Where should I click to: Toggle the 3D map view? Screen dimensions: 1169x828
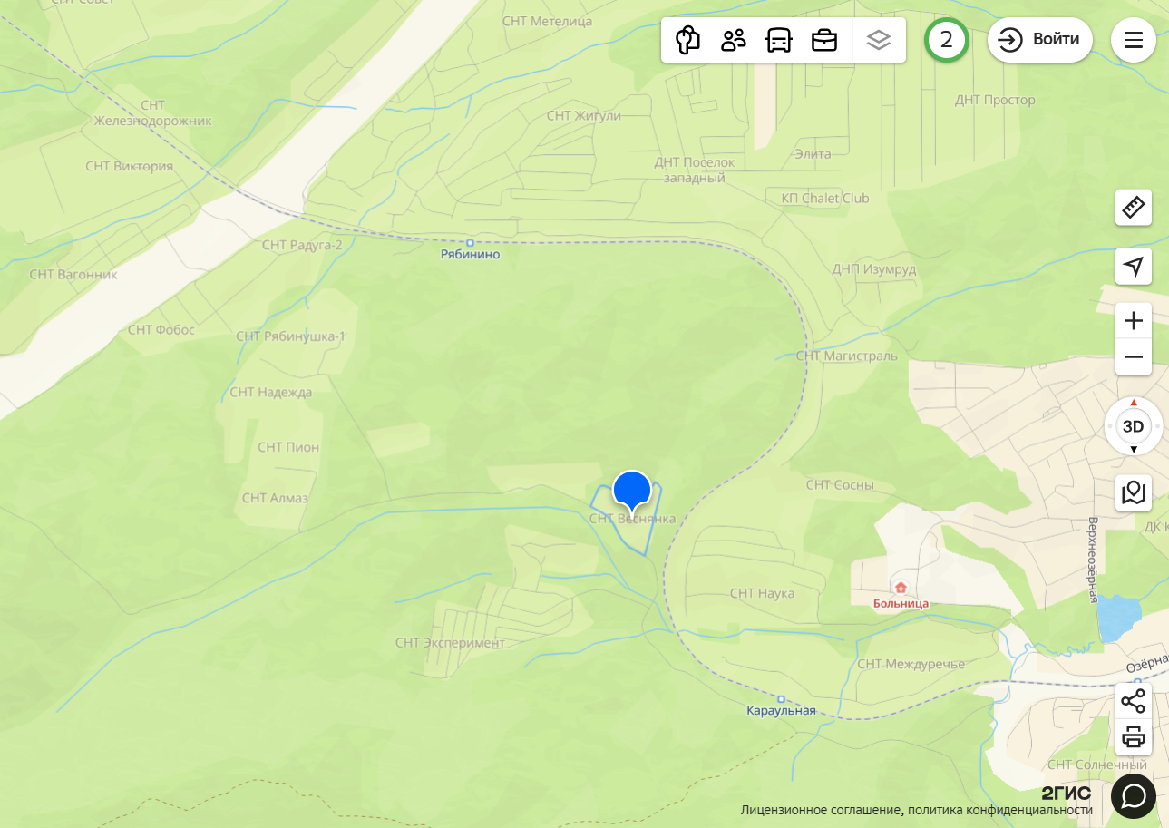click(x=1134, y=426)
